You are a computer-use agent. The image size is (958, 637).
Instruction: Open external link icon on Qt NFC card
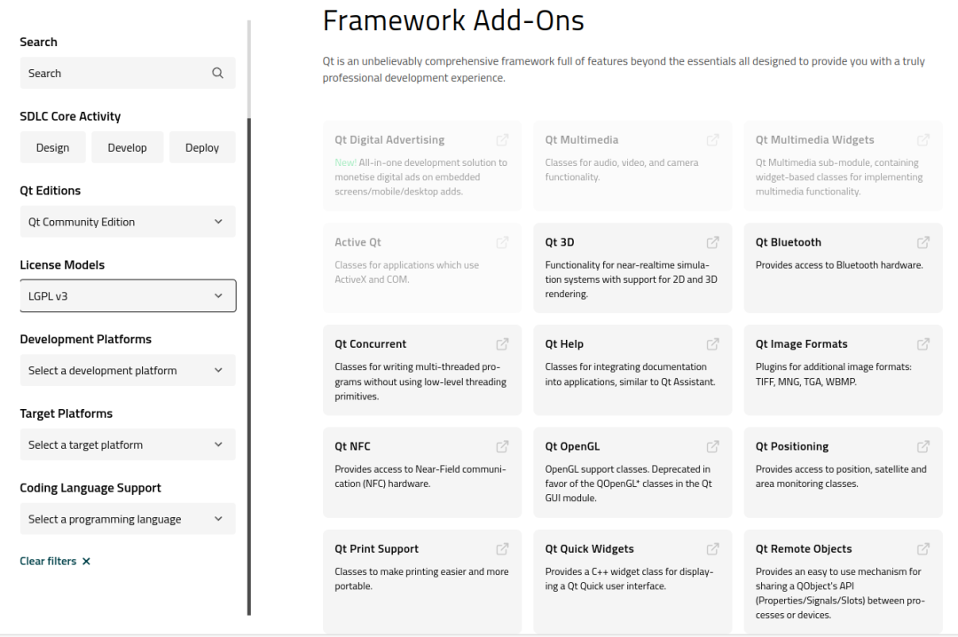502,447
